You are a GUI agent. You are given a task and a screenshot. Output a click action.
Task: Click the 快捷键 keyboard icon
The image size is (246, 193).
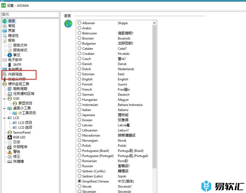click(x=10, y=161)
